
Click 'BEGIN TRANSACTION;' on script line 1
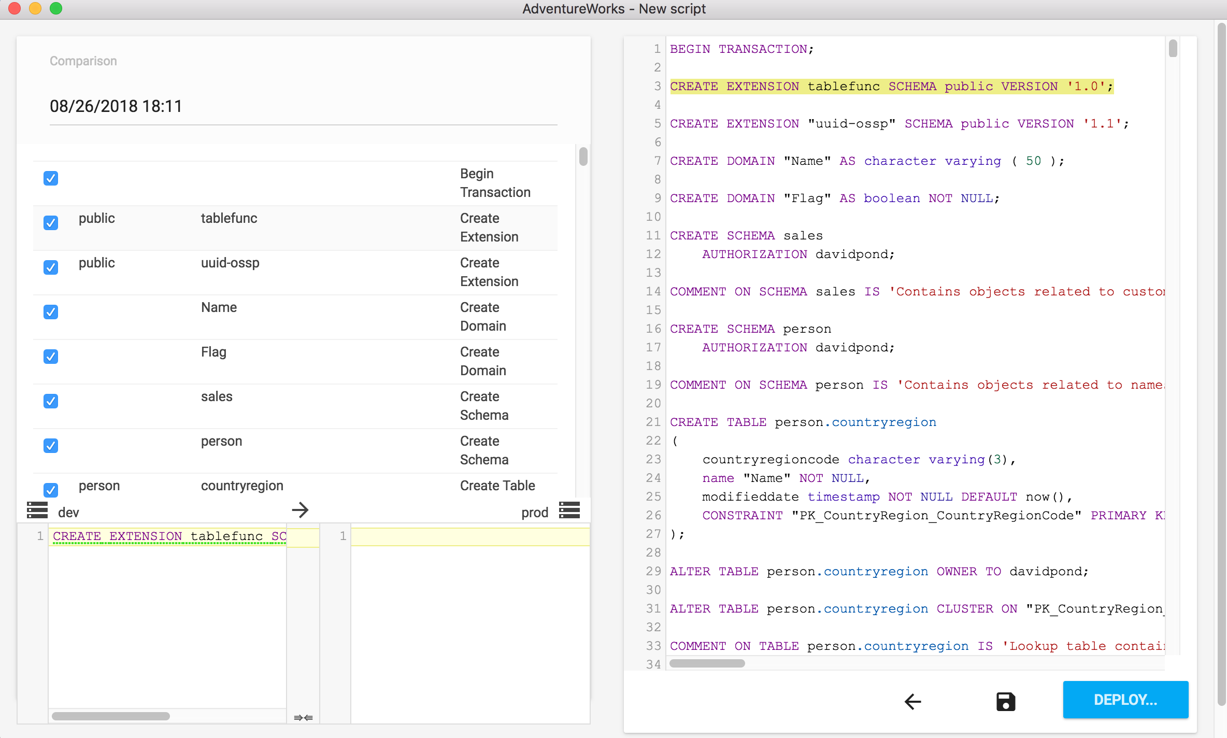[741, 49]
